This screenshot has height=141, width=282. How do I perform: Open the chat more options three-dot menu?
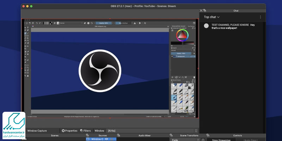click(x=260, y=17)
